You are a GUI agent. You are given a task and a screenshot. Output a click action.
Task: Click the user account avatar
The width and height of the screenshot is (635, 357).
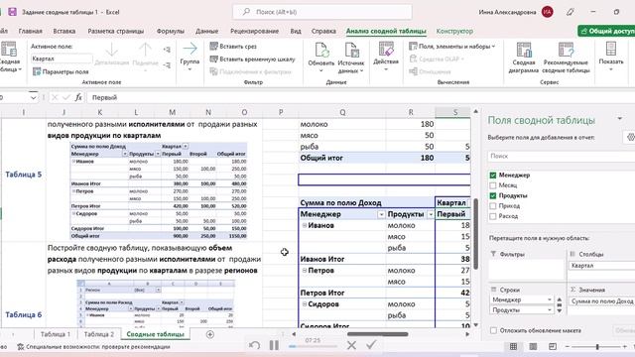pos(547,12)
